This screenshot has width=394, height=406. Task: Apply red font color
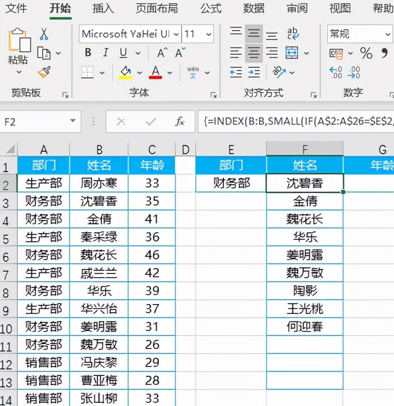pos(155,72)
